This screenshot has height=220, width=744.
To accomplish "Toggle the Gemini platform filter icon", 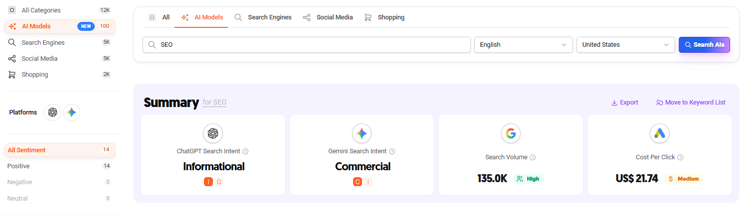I will click(x=72, y=112).
